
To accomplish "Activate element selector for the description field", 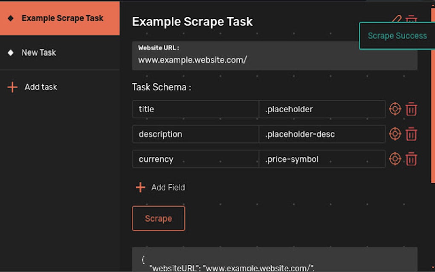I will (x=395, y=134).
